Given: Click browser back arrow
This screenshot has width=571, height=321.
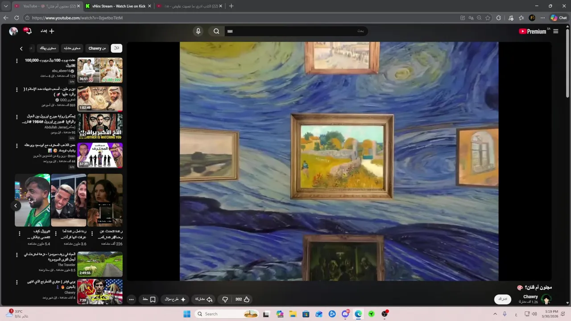Looking at the screenshot, I should (x=6, y=18).
